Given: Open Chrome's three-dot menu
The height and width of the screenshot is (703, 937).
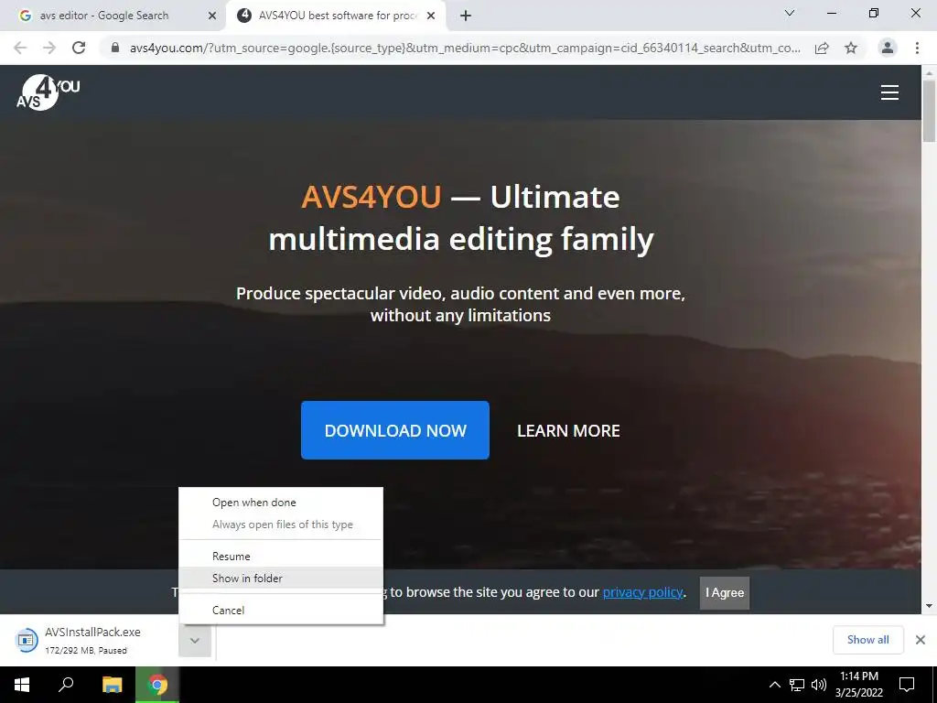Looking at the screenshot, I should pos(917,48).
